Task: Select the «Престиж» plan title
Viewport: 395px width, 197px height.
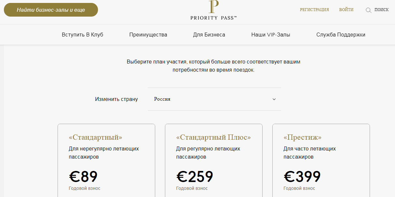Action: (x=302, y=137)
